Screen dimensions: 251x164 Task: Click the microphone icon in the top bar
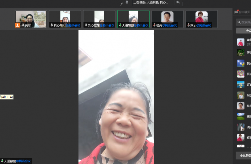pos(127,3)
